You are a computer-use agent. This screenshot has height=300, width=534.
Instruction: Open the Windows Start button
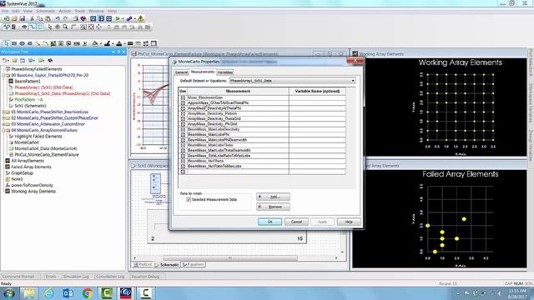(9, 293)
